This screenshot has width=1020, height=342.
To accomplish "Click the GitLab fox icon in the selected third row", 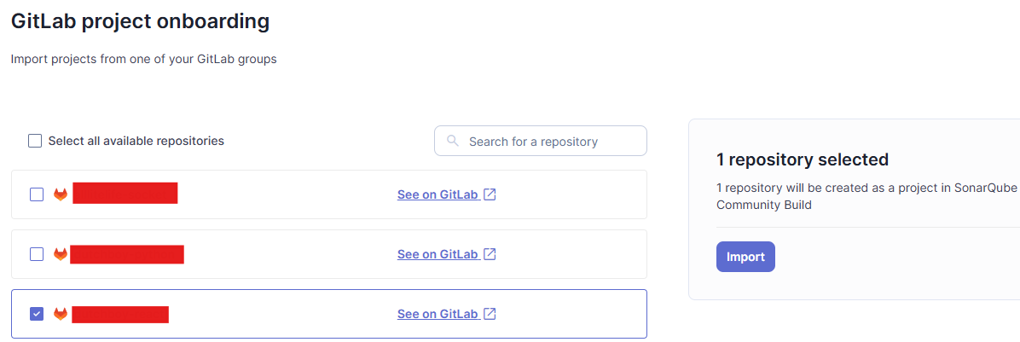I will tap(61, 314).
